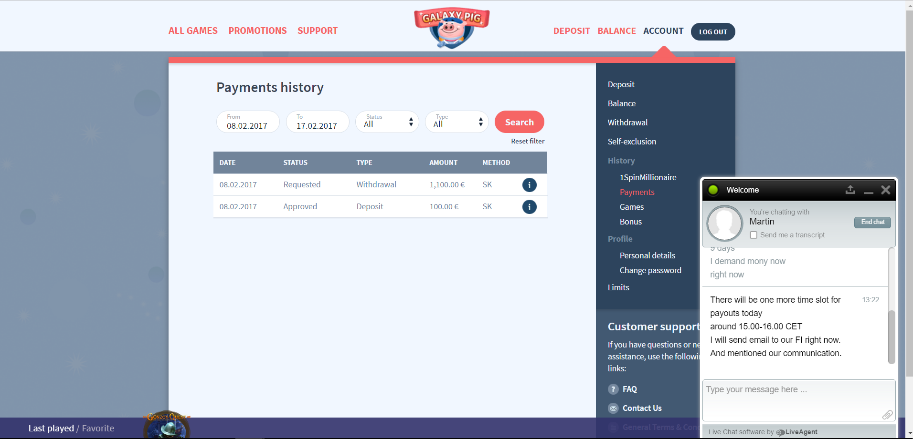Open ALL GAMES menu
This screenshot has height=439, width=913.
[x=193, y=31]
